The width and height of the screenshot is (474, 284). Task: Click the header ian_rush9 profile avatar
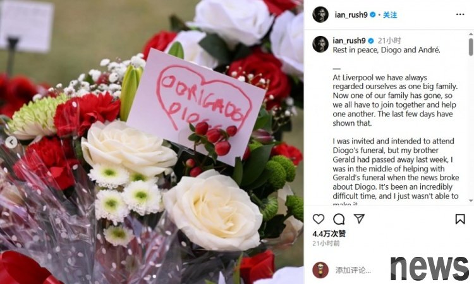(x=320, y=14)
